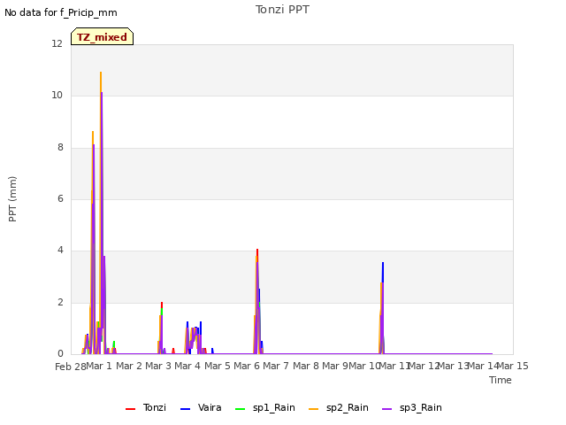Click the orange sp2_Rain legend swatch

tap(314, 409)
